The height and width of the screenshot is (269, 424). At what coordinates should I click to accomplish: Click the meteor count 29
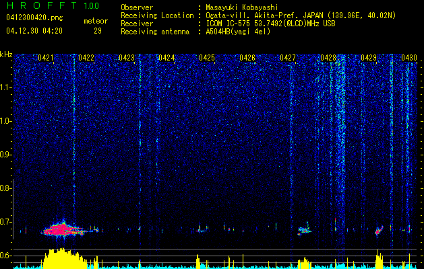click(x=98, y=31)
